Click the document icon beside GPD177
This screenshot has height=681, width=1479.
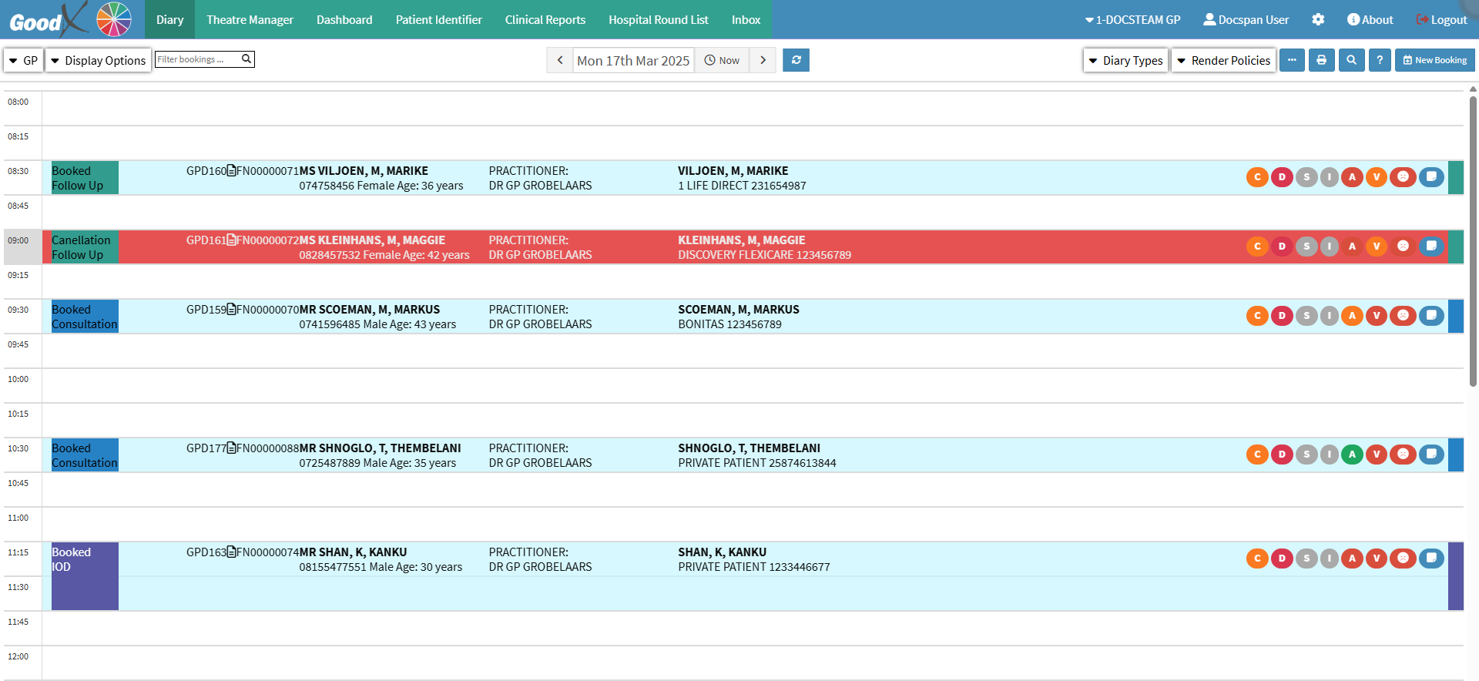(232, 448)
